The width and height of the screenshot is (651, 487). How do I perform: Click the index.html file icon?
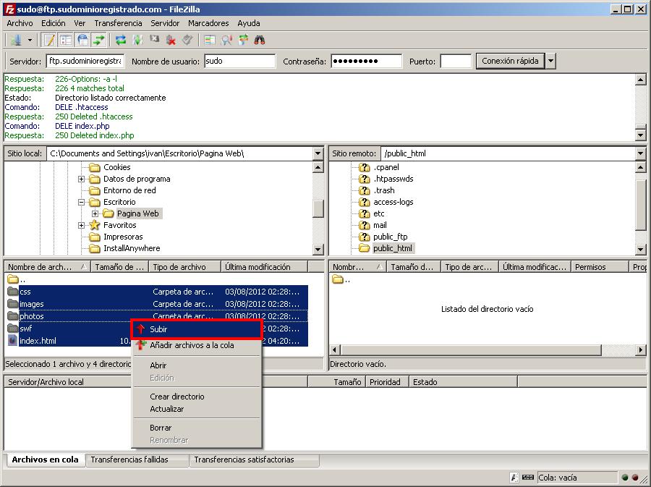click(x=12, y=341)
